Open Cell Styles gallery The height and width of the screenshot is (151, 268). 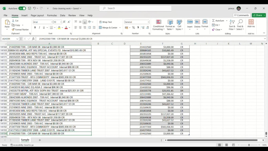click(x=179, y=25)
